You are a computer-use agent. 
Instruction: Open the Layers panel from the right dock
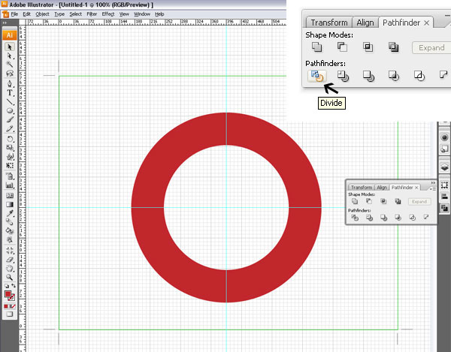444,167
